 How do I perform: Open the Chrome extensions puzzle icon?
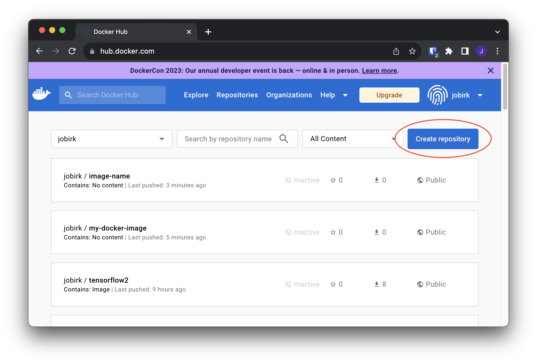point(449,51)
